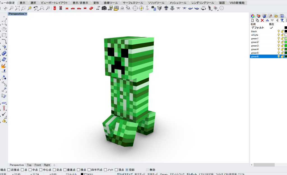Enable 垂直点 perpendicular osnap checkbox
Screen dimensions: 287x175
pyautogui.click(x=65, y=170)
